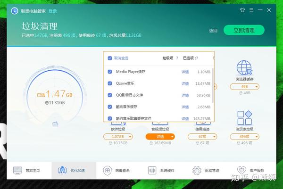Uncheck the 酷狗音乐歌曲缓存文件 checkbox
Screen dimensions: 283x189
[110, 118]
